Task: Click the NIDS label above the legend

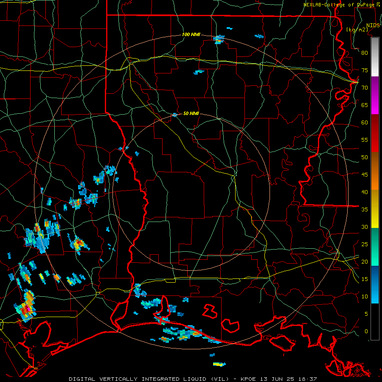Action: 373,25
